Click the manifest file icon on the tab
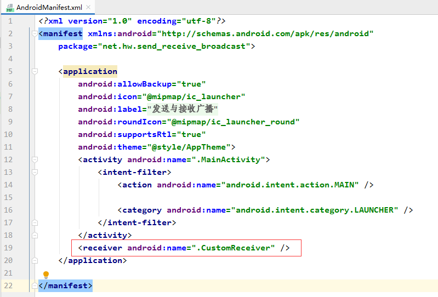This screenshot has width=438, height=297. [10, 8]
